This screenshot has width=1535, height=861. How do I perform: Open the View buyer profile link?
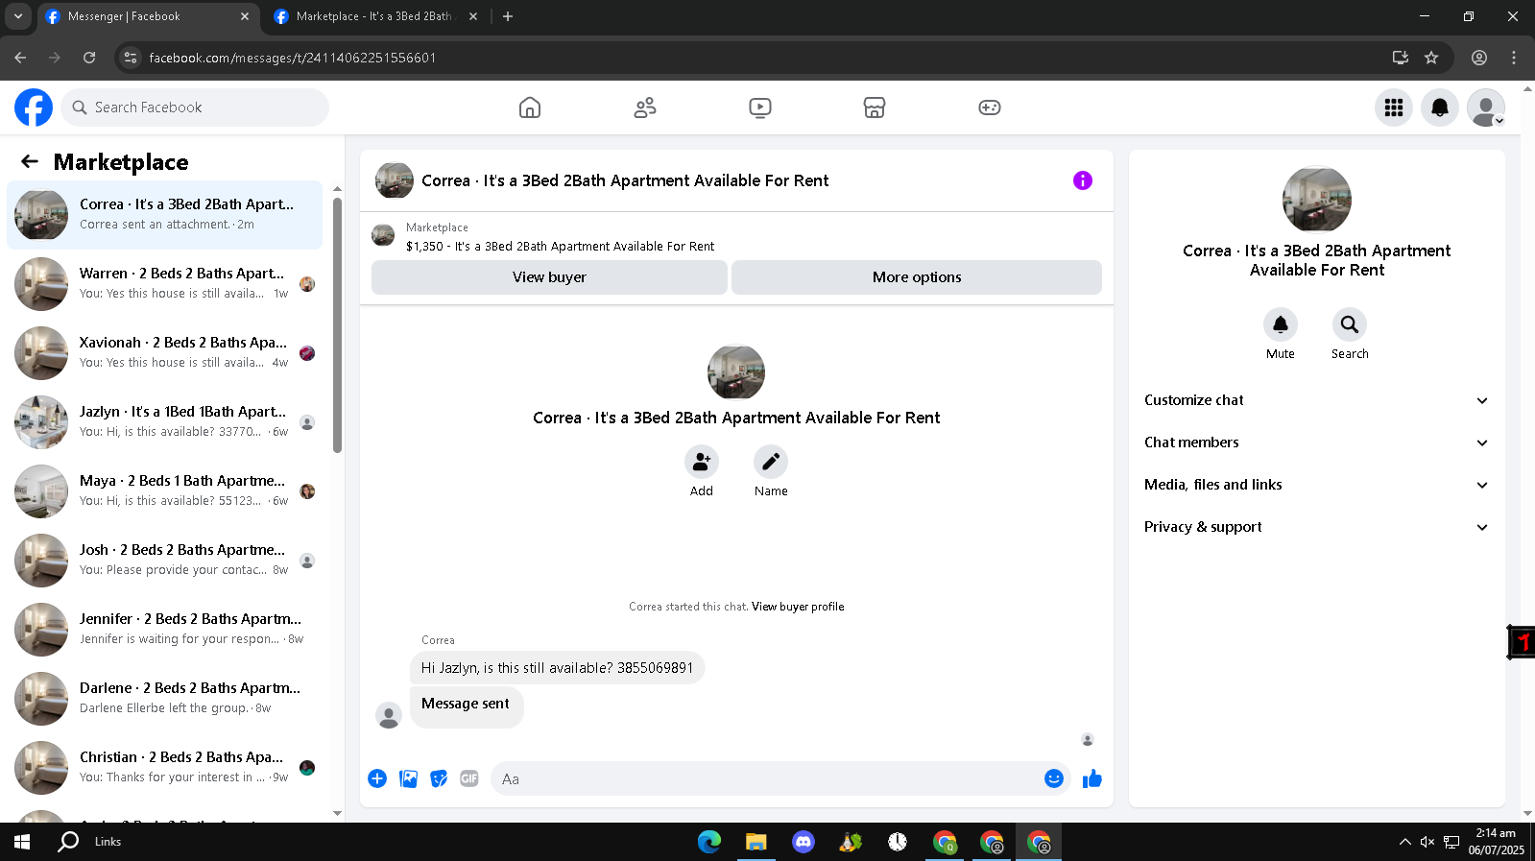[798, 607]
